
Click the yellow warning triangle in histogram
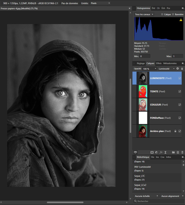coord(181,20)
